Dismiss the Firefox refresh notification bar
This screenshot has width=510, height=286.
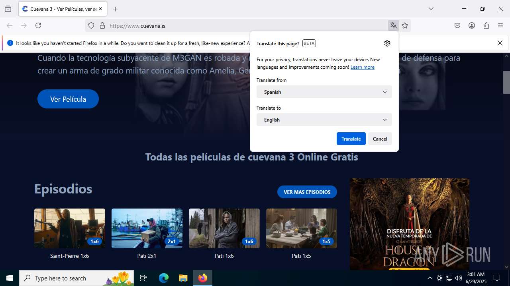coord(500,43)
